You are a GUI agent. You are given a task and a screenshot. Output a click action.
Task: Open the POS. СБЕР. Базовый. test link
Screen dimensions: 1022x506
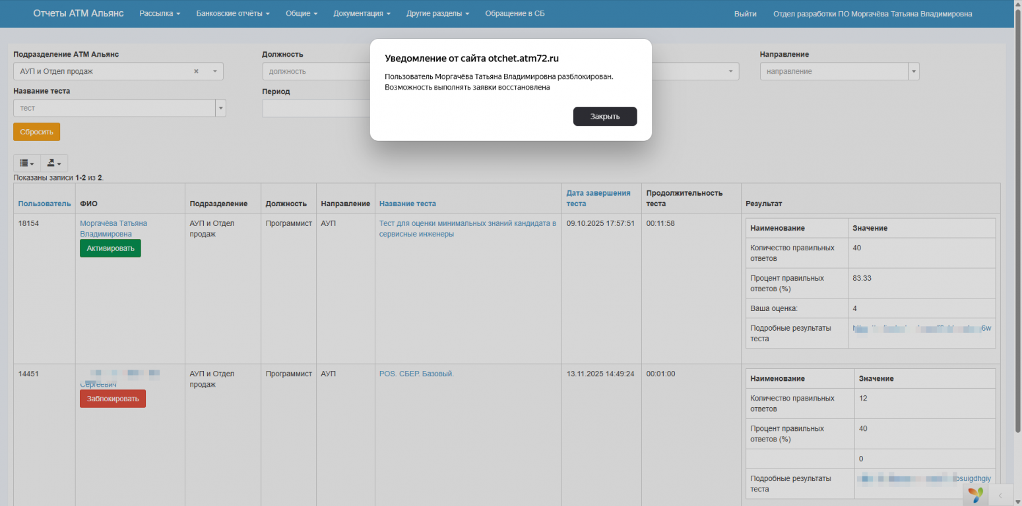coord(416,374)
